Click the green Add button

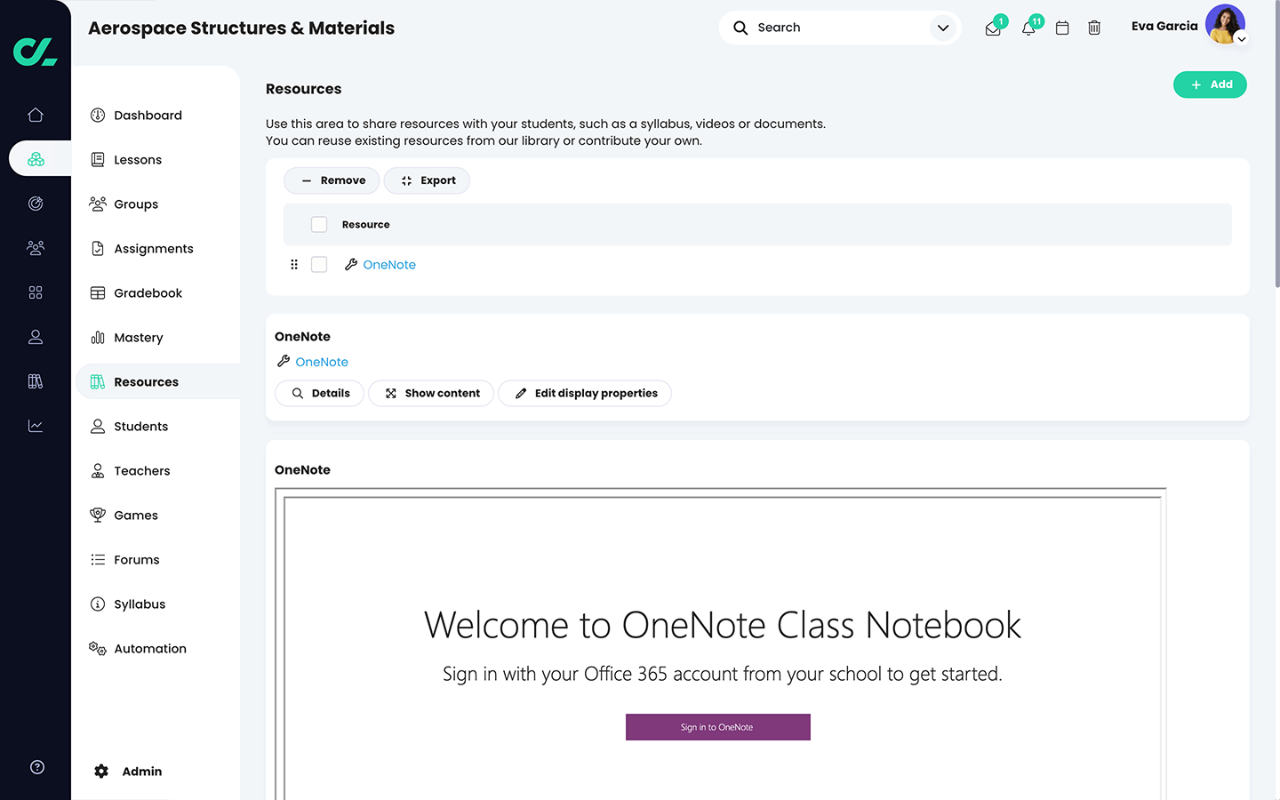[x=1210, y=84]
